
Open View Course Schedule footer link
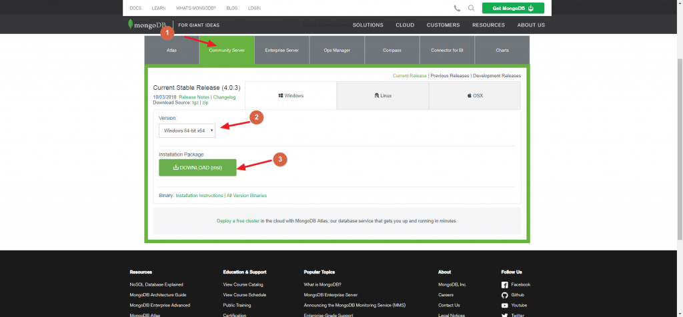pos(244,295)
